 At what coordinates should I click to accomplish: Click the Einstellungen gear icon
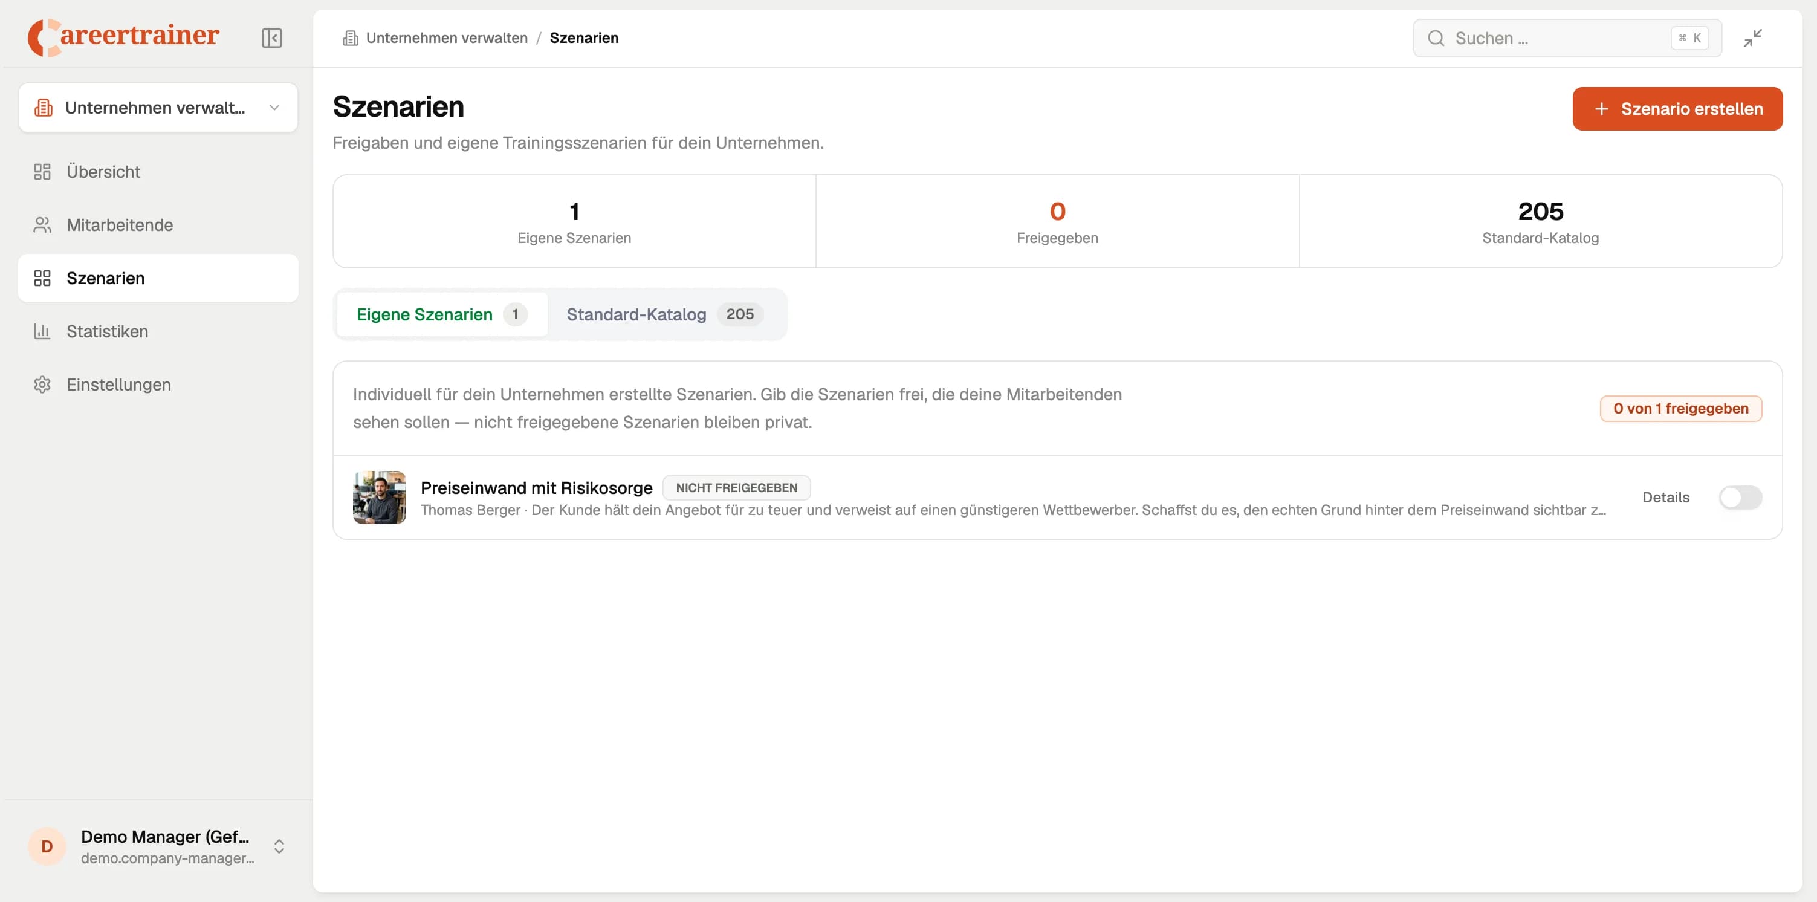click(42, 384)
